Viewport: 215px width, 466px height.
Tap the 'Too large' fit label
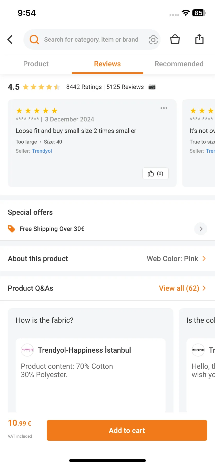(x=26, y=142)
